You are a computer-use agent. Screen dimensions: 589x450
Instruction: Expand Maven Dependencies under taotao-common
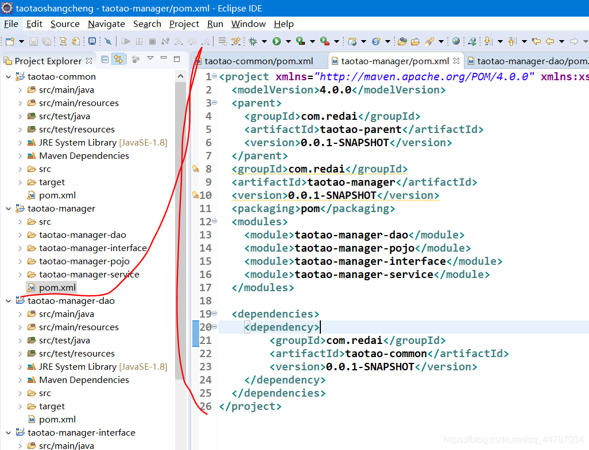pyautogui.click(x=20, y=156)
